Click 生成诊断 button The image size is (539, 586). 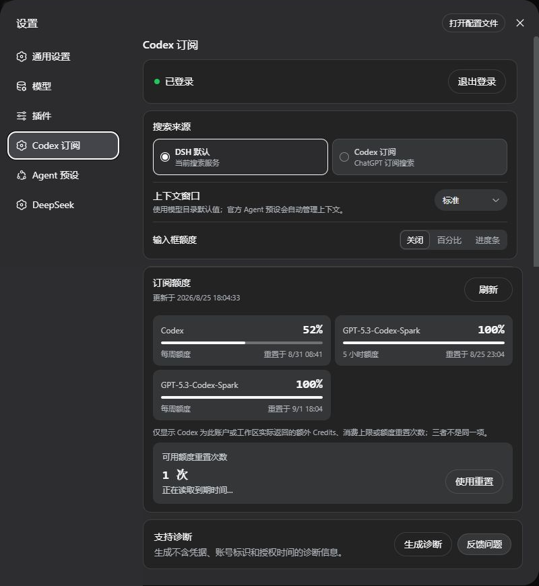[x=423, y=544]
